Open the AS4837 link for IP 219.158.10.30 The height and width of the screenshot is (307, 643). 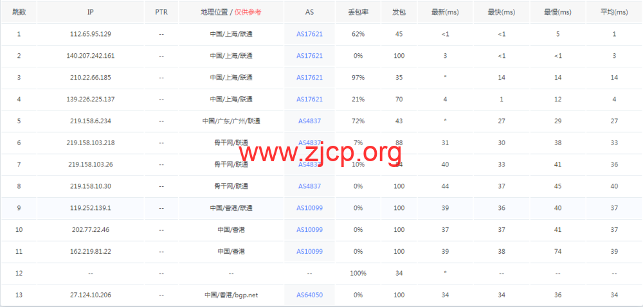tap(310, 186)
